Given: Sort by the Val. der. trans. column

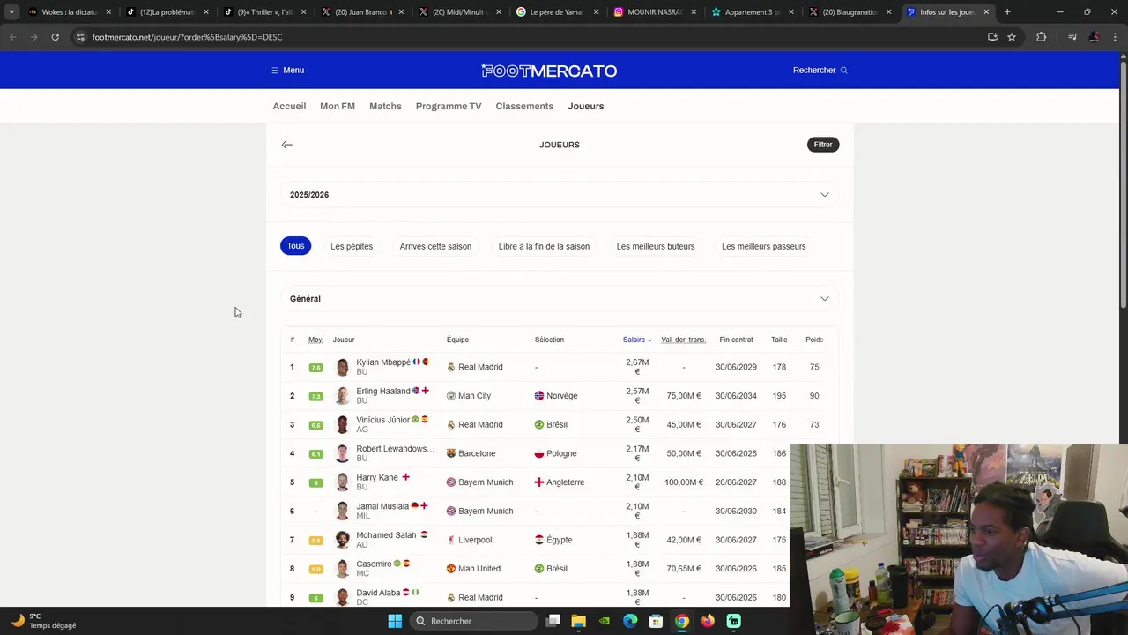Looking at the screenshot, I should pos(683,340).
